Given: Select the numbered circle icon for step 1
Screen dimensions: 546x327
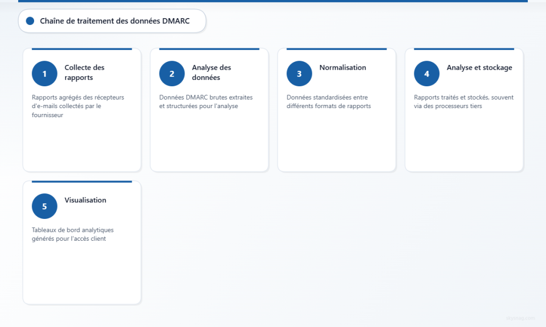Looking at the screenshot, I should 44,73.
